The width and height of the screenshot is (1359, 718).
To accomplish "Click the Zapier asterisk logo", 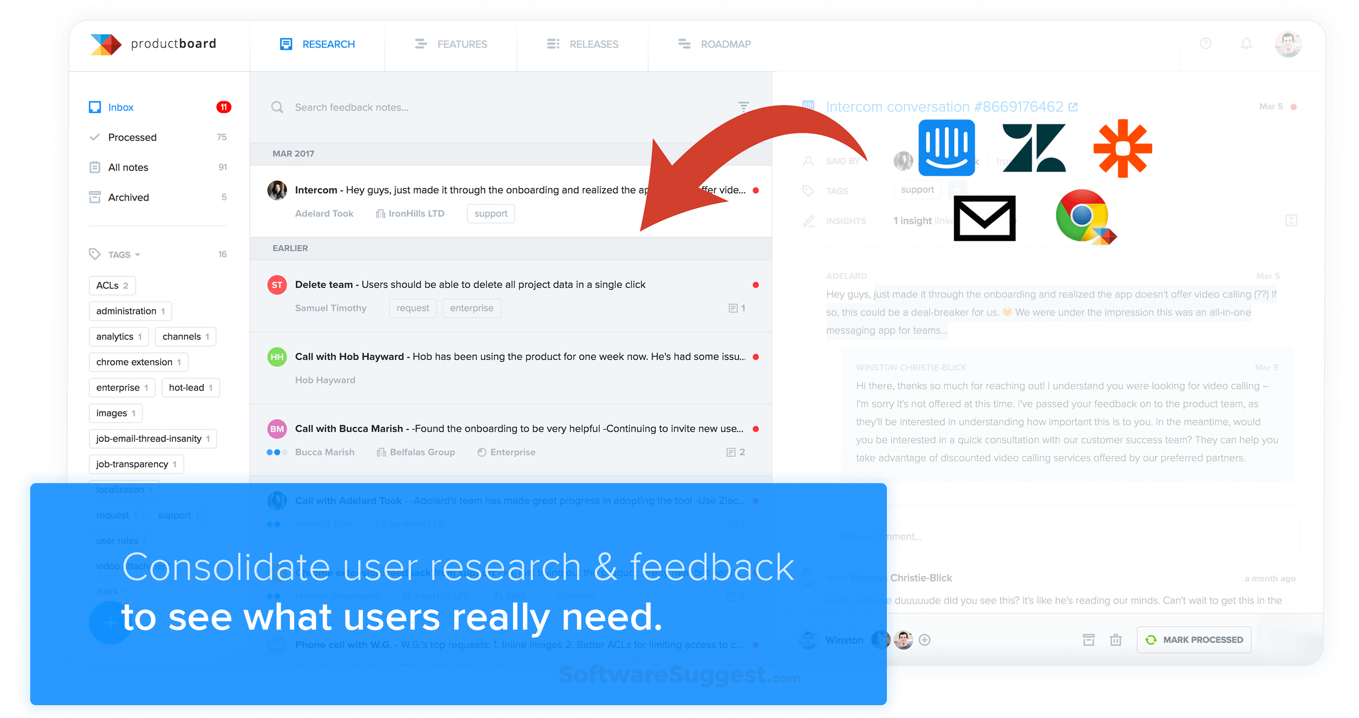I will tap(1123, 148).
